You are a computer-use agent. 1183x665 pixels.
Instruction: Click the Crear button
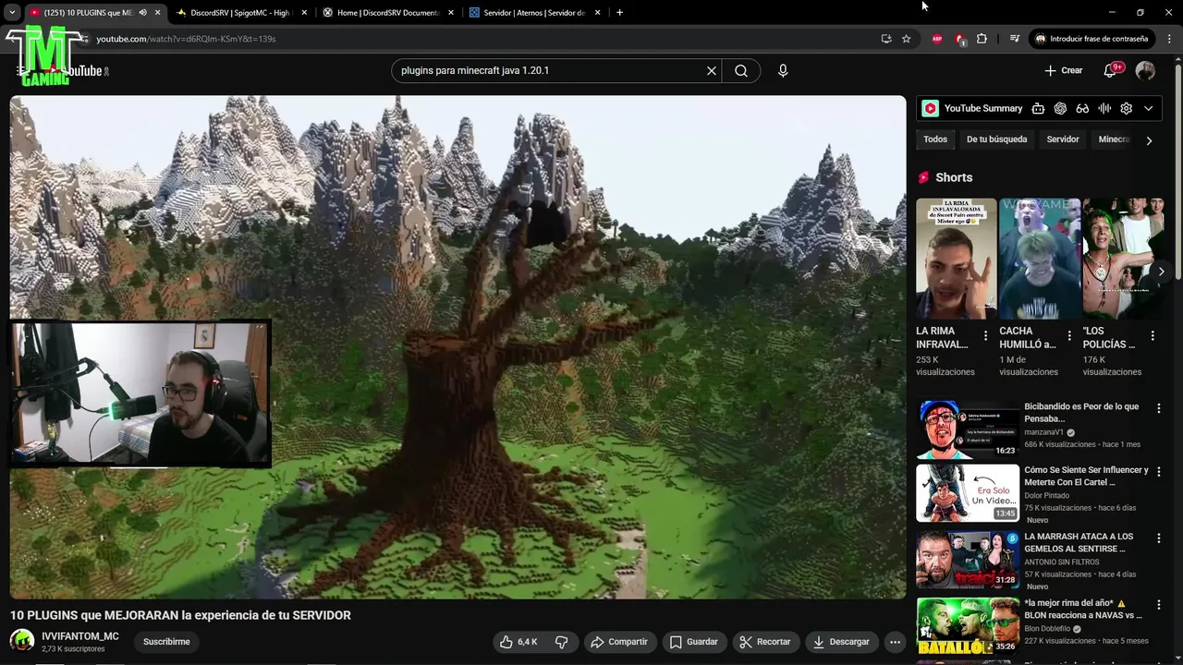pyautogui.click(x=1064, y=70)
